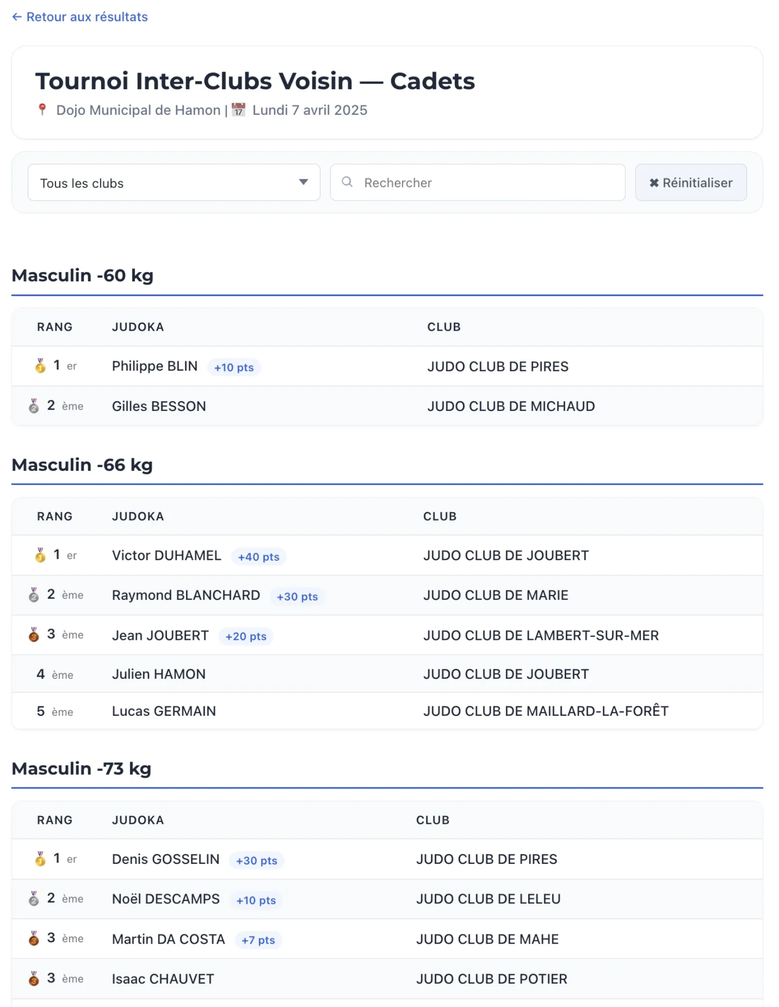
Task: Click JUDO CLUB DE MICHAUD cell
Action: 511,406
